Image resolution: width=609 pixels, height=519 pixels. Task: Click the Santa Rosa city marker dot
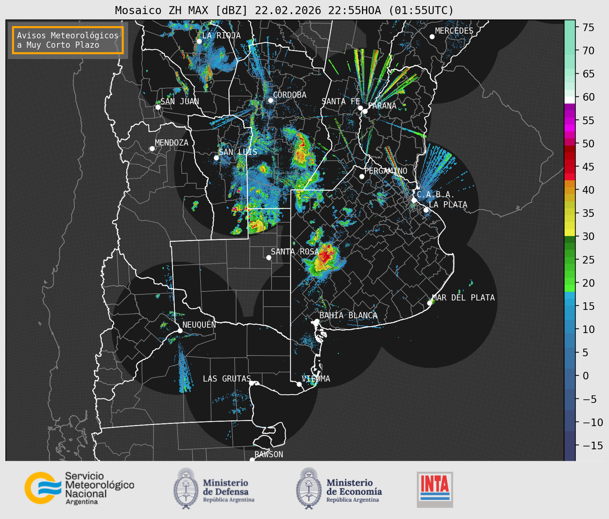(269, 257)
